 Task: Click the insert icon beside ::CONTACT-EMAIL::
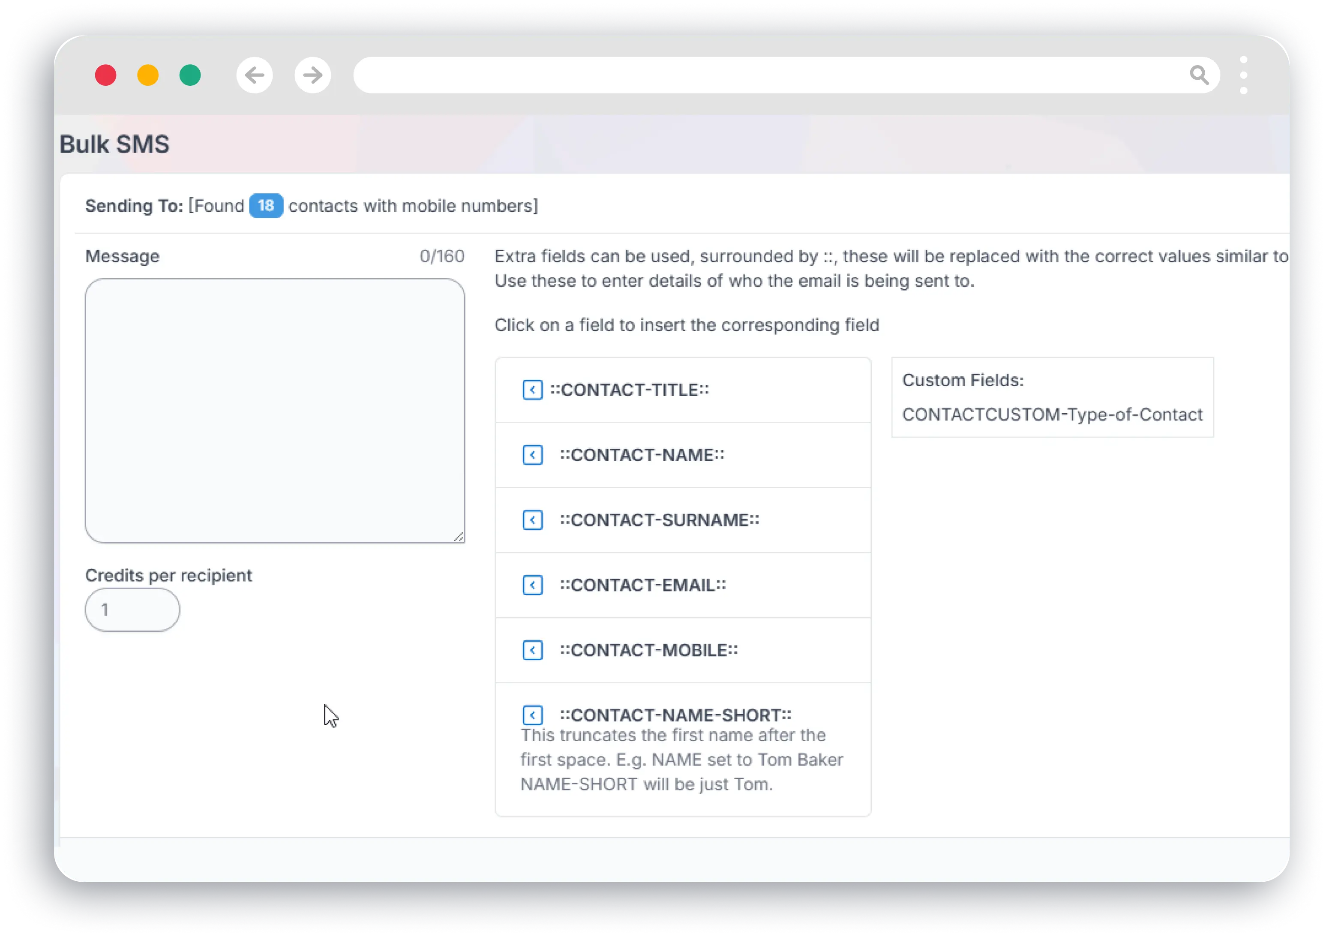(532, 585)
